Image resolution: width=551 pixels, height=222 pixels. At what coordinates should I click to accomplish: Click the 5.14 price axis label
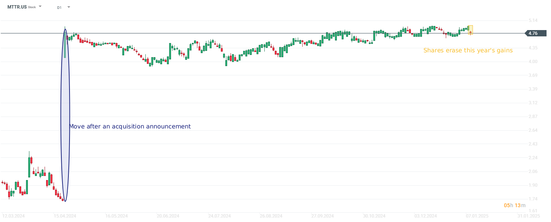point(533,20)
